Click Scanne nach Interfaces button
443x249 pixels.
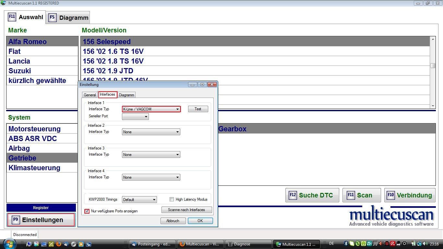coord(186,210)
